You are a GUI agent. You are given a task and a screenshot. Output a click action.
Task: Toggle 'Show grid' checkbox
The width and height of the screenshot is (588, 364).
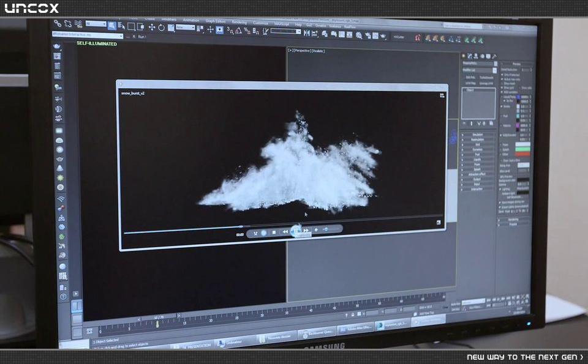point(502,88)
